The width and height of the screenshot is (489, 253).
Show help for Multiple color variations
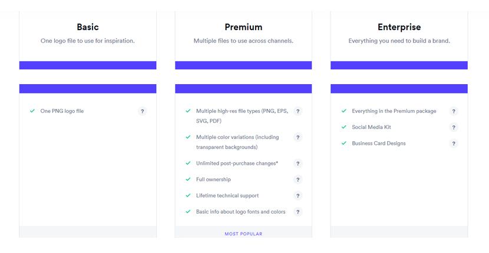(x=298, y=138)
